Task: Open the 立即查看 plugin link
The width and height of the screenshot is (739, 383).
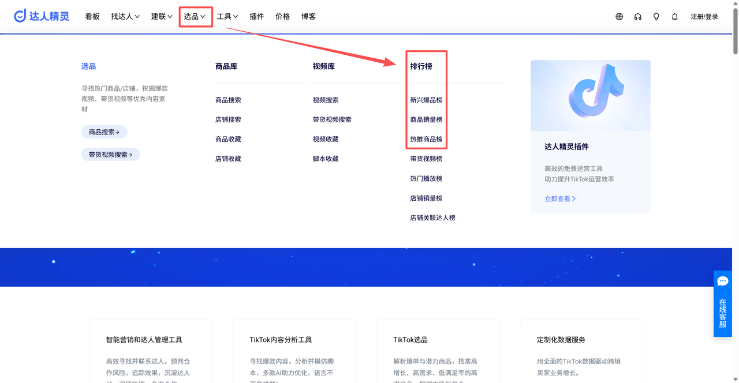Action: [560, 199]
